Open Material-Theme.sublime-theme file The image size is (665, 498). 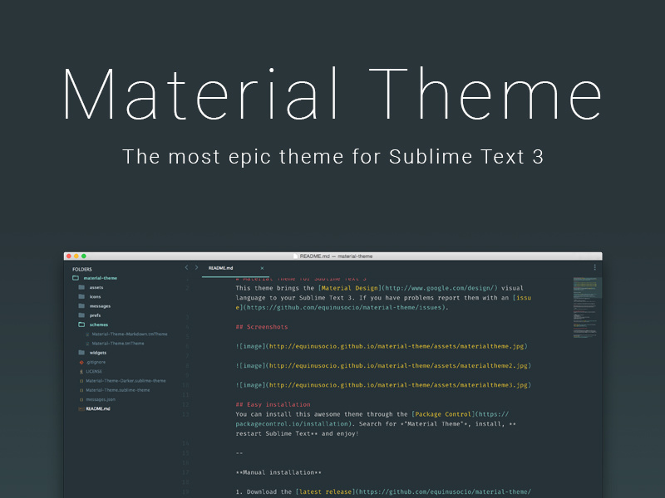115,390
